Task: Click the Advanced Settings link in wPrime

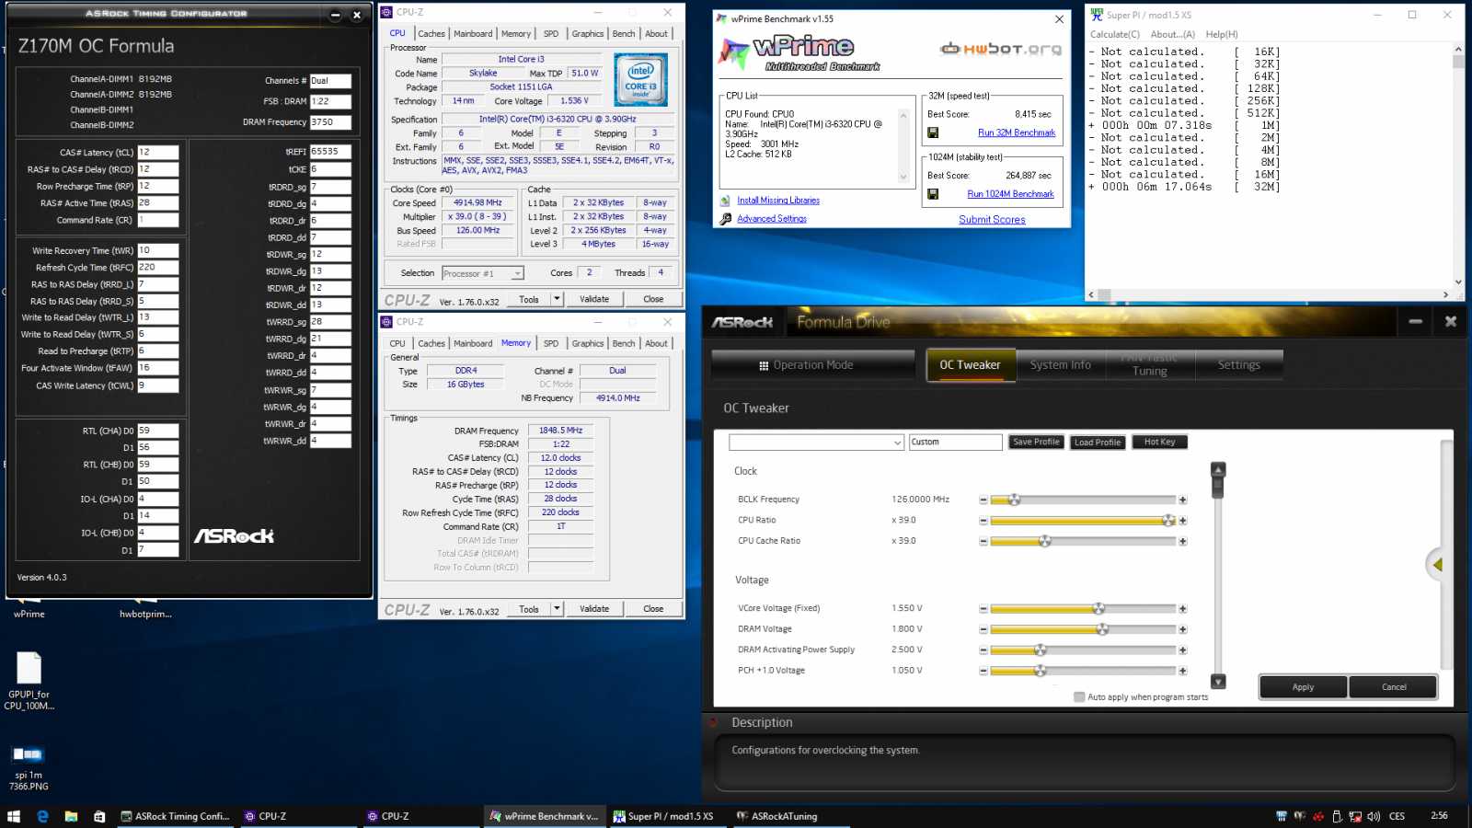Action: (772, 219)
